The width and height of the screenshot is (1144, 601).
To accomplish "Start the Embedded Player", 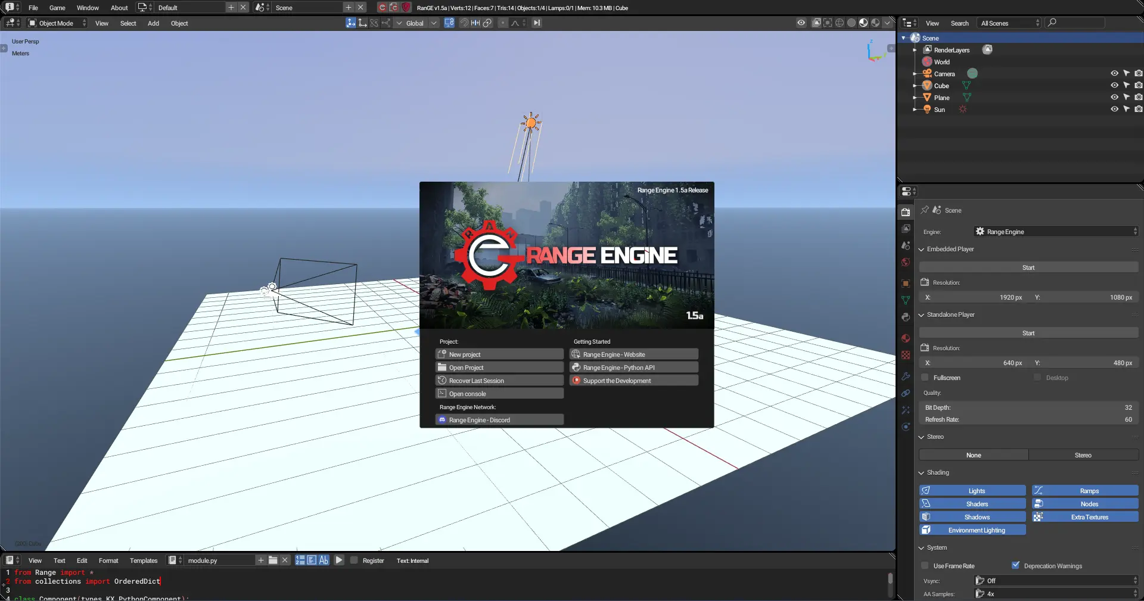I will tap(1028, 267).
